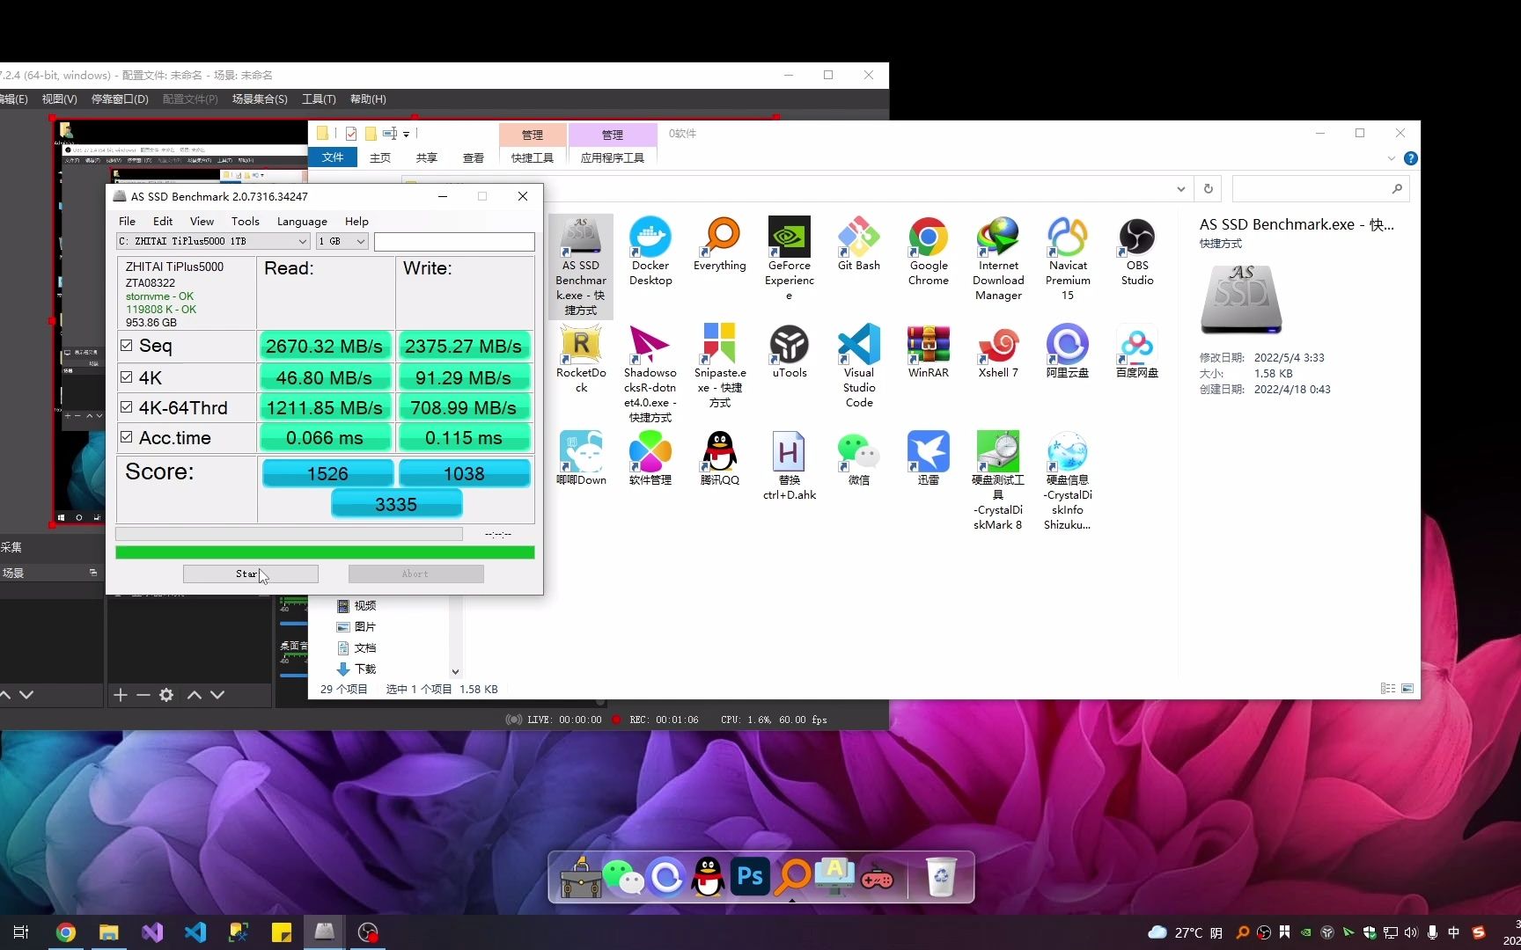Select the Shadowsocks shortcut
The image size is (1521, 950).
(650, 374)
